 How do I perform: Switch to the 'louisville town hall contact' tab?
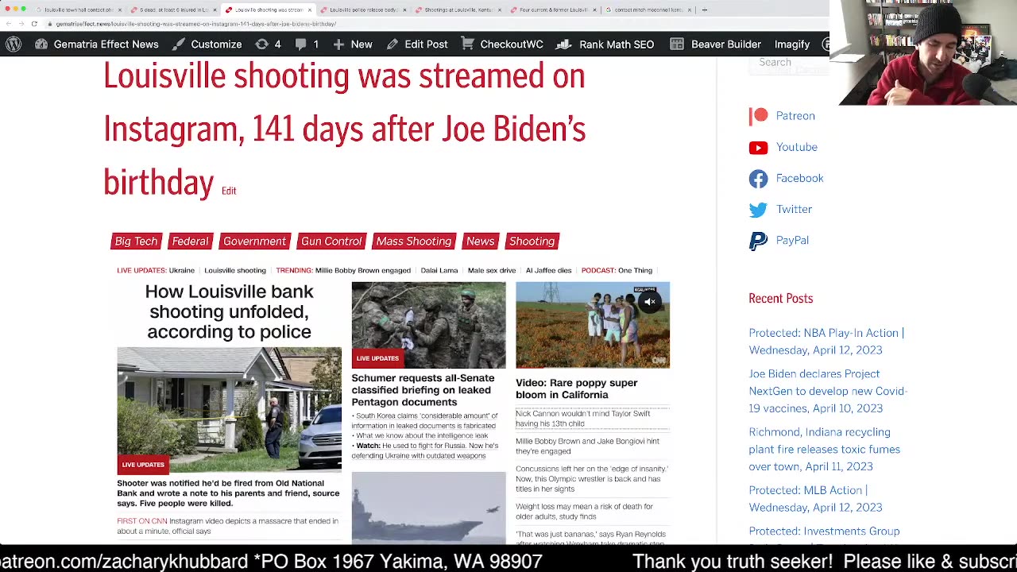pyautogui.click(x=79, y=10)
